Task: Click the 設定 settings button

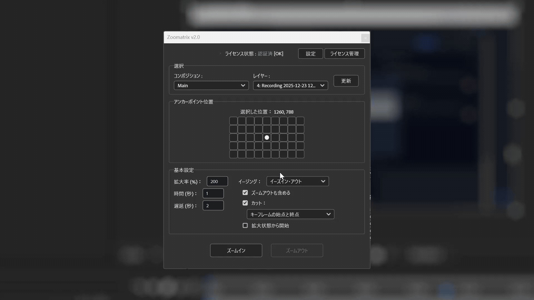Action: coord(310,54)
